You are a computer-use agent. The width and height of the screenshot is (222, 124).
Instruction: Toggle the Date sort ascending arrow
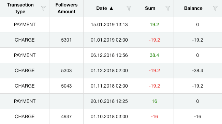pyautogui.click(x=111, y=8)
